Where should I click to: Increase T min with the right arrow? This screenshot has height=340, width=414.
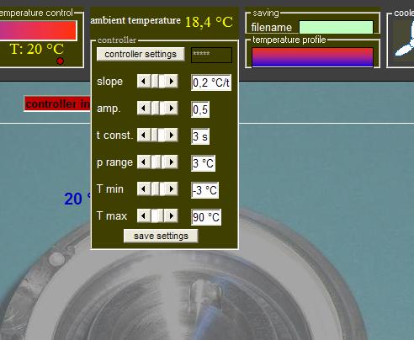click(x=171, y=189)
